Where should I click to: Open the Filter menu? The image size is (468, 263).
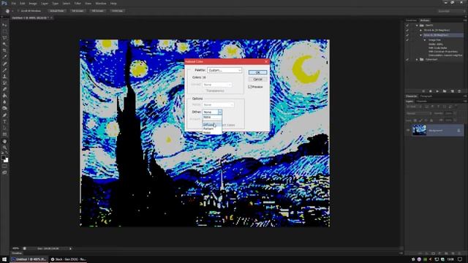78,4
